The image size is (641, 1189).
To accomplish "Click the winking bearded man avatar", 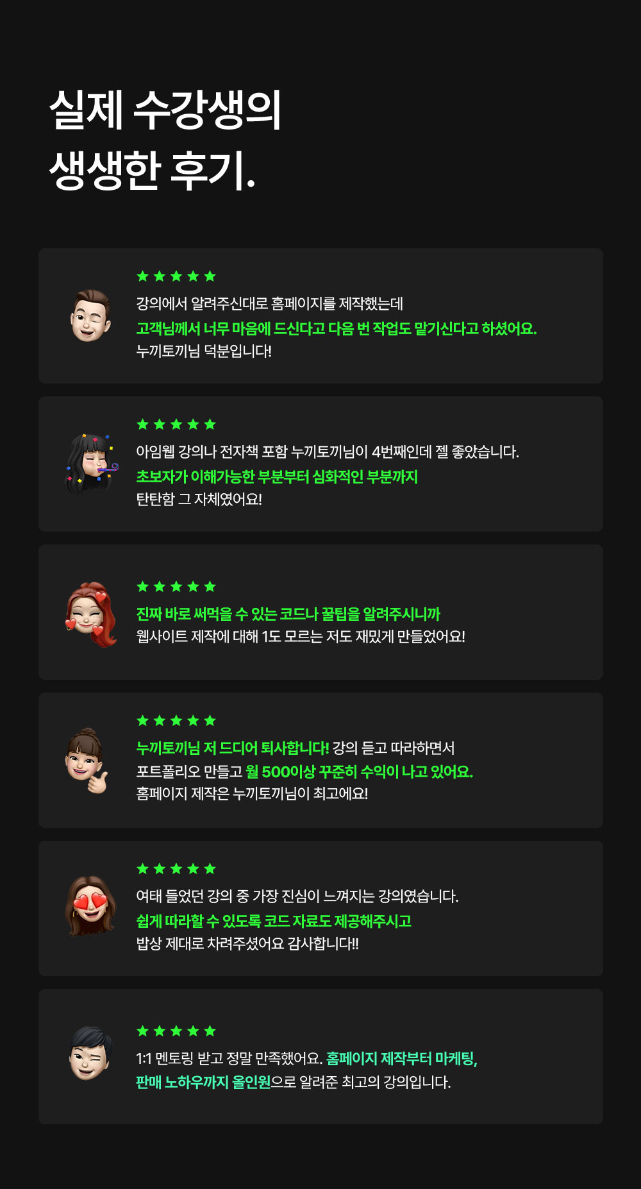I will pos(90,316).
